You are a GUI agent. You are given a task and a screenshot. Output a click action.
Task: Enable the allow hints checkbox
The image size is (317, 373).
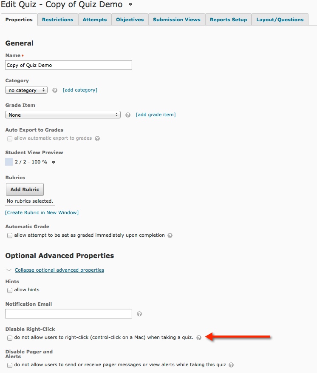pos(10,290)
